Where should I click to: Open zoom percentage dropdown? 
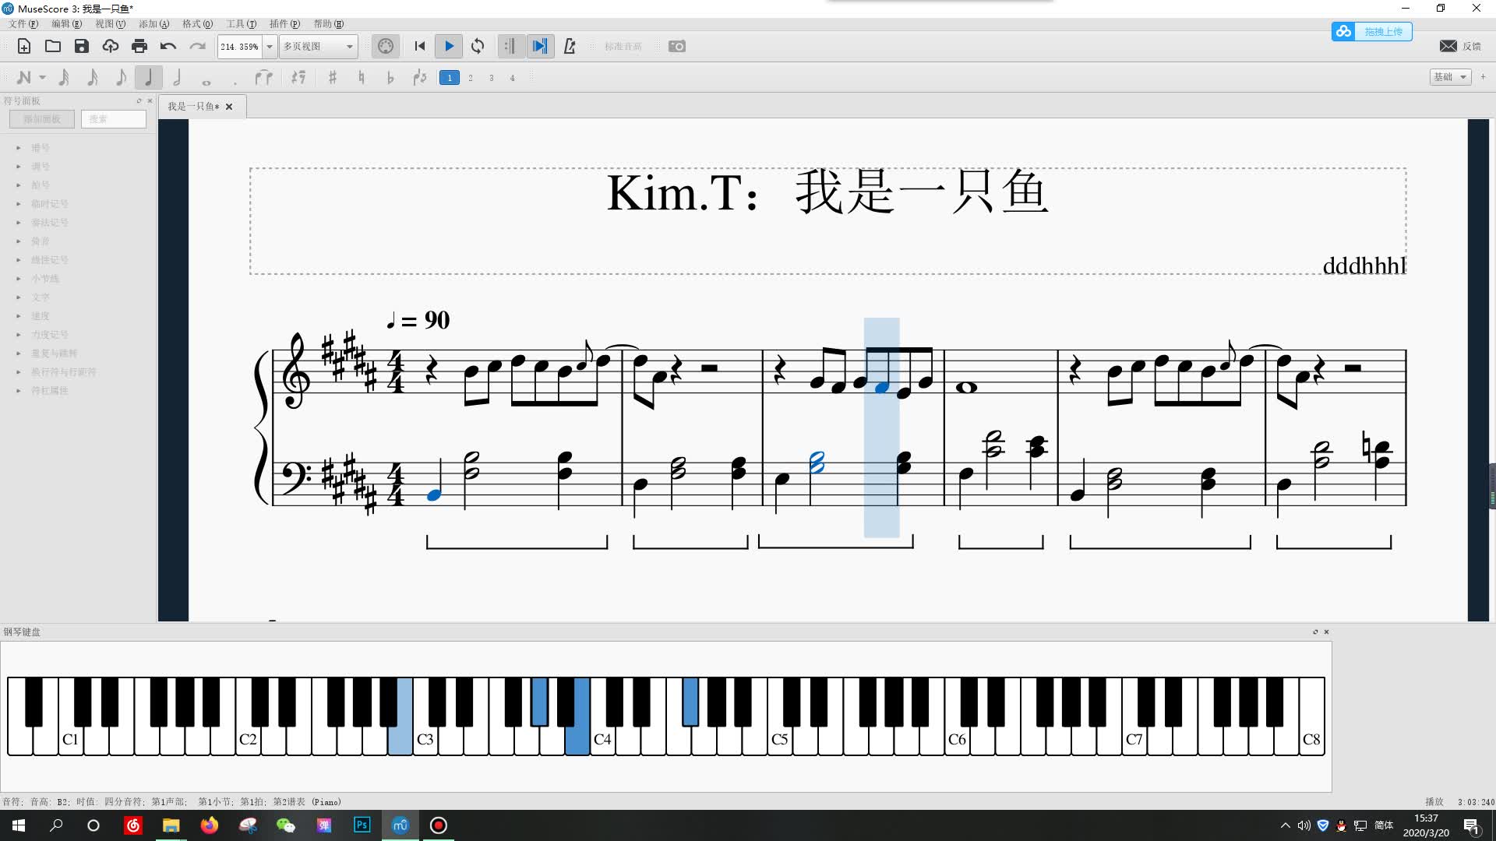[270, 46]
